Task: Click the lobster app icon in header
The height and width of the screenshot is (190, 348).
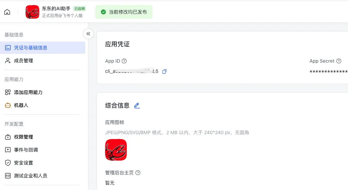Action: (x=32, y=12)
